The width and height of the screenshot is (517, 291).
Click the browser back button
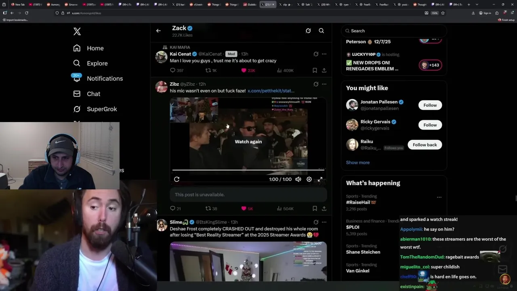12,13
